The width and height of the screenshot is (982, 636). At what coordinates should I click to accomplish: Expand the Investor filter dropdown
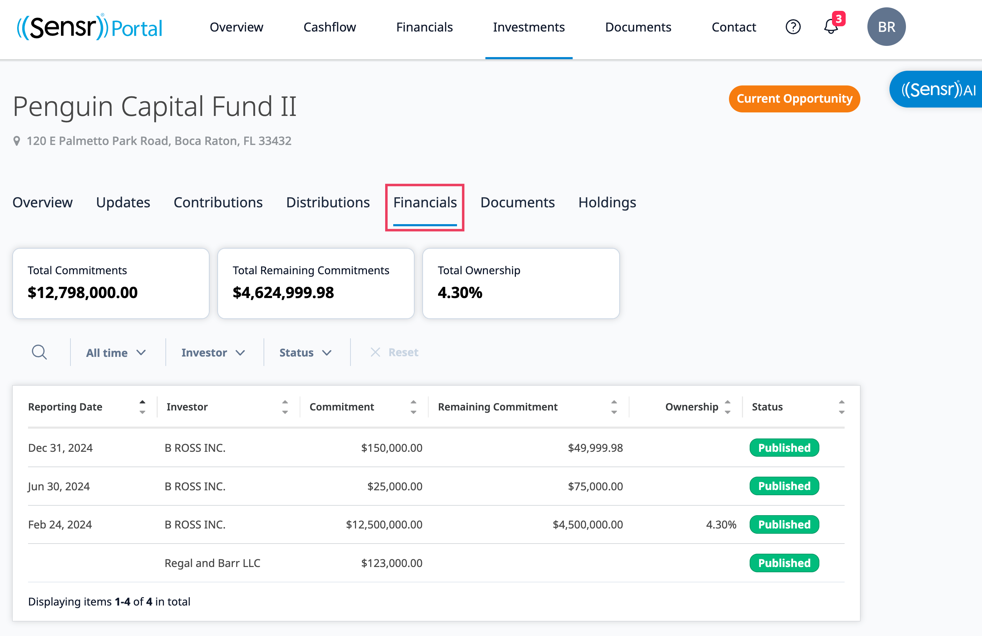click(x=213, y=353)
